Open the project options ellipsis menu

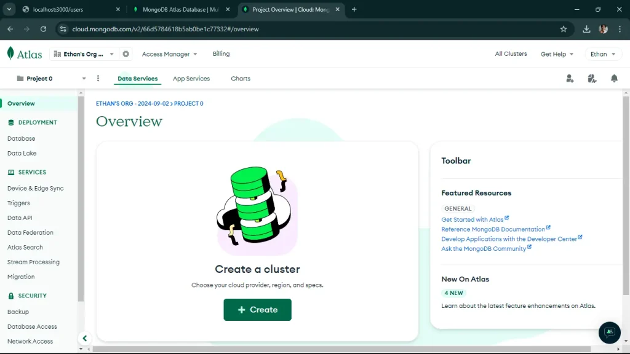[x=97, y=78]
